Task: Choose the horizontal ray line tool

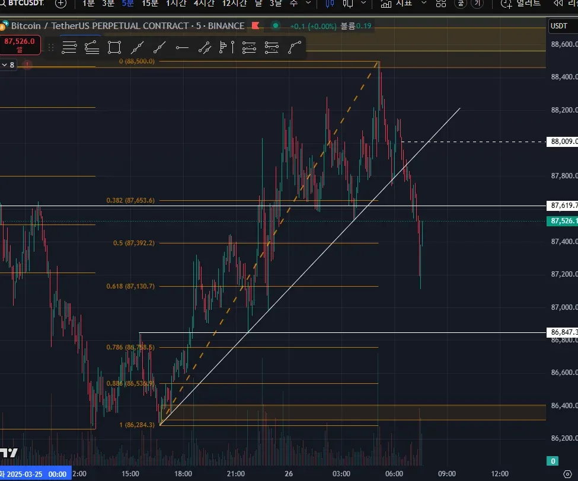Action: [182, 47]
